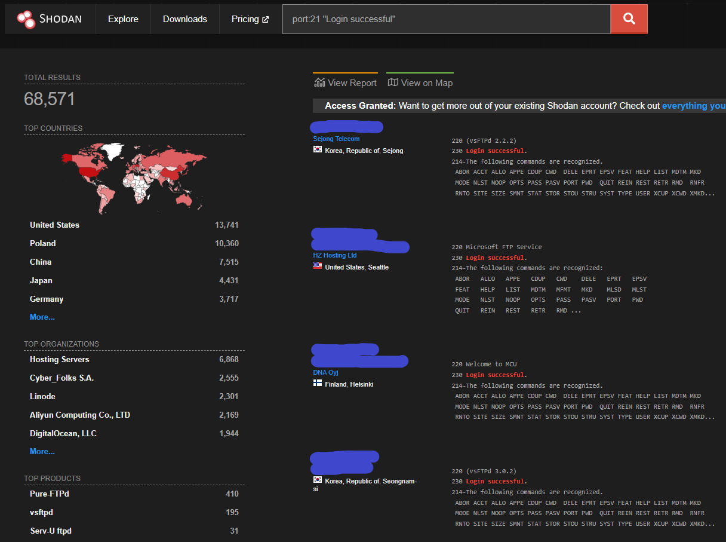Filter by Aliyun Computing Co., LTD
The image size is (726, 542).
coord(80,415)
